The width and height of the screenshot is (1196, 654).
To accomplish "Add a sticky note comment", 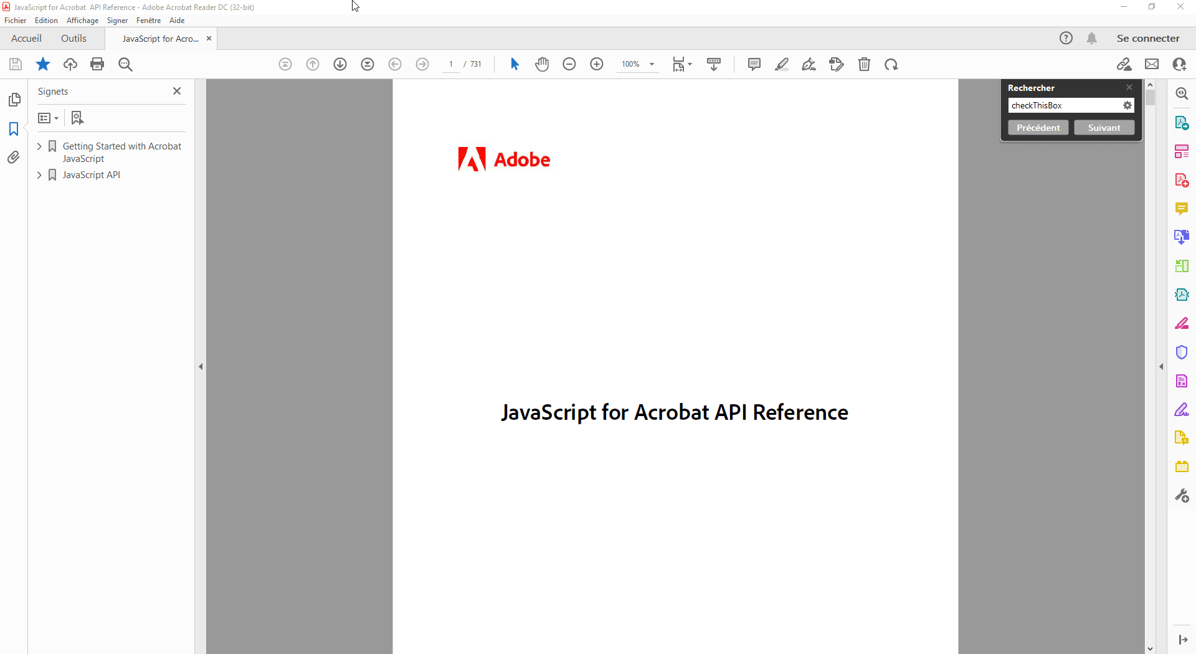I will pos(754,64).
